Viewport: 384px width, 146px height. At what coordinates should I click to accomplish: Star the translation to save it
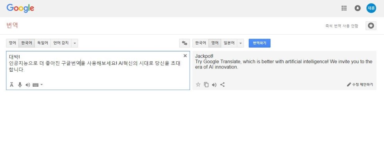click(x=198, y=85)
